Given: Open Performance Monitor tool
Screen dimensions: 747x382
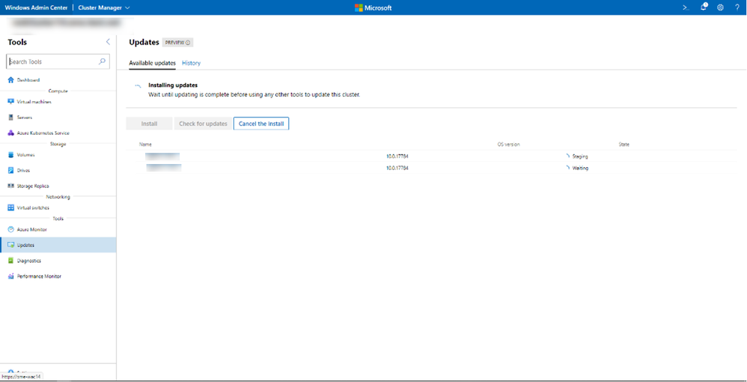Looking at the screenshot, I should click(x=39, y=276).
